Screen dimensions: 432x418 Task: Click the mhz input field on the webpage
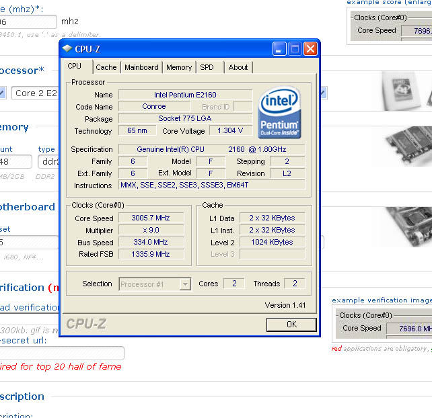(28, 22)
